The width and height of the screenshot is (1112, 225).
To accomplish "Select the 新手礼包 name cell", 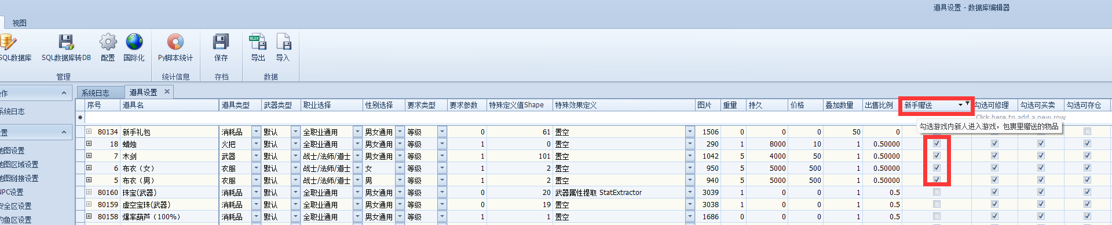I will click(x=170, y=132).
